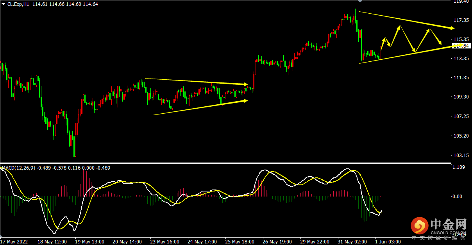The image size is (472, 245).
Task: Click the 1 Jun 03:00 time label
Action: 388,242
